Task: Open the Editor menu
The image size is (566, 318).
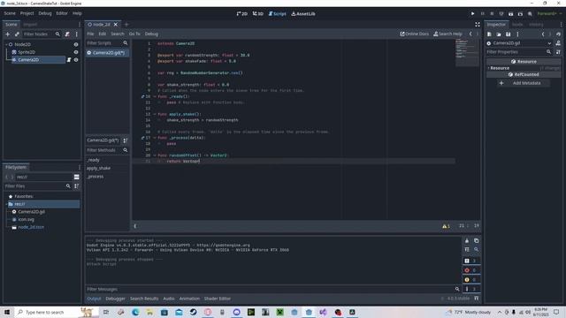Action: 62,13
